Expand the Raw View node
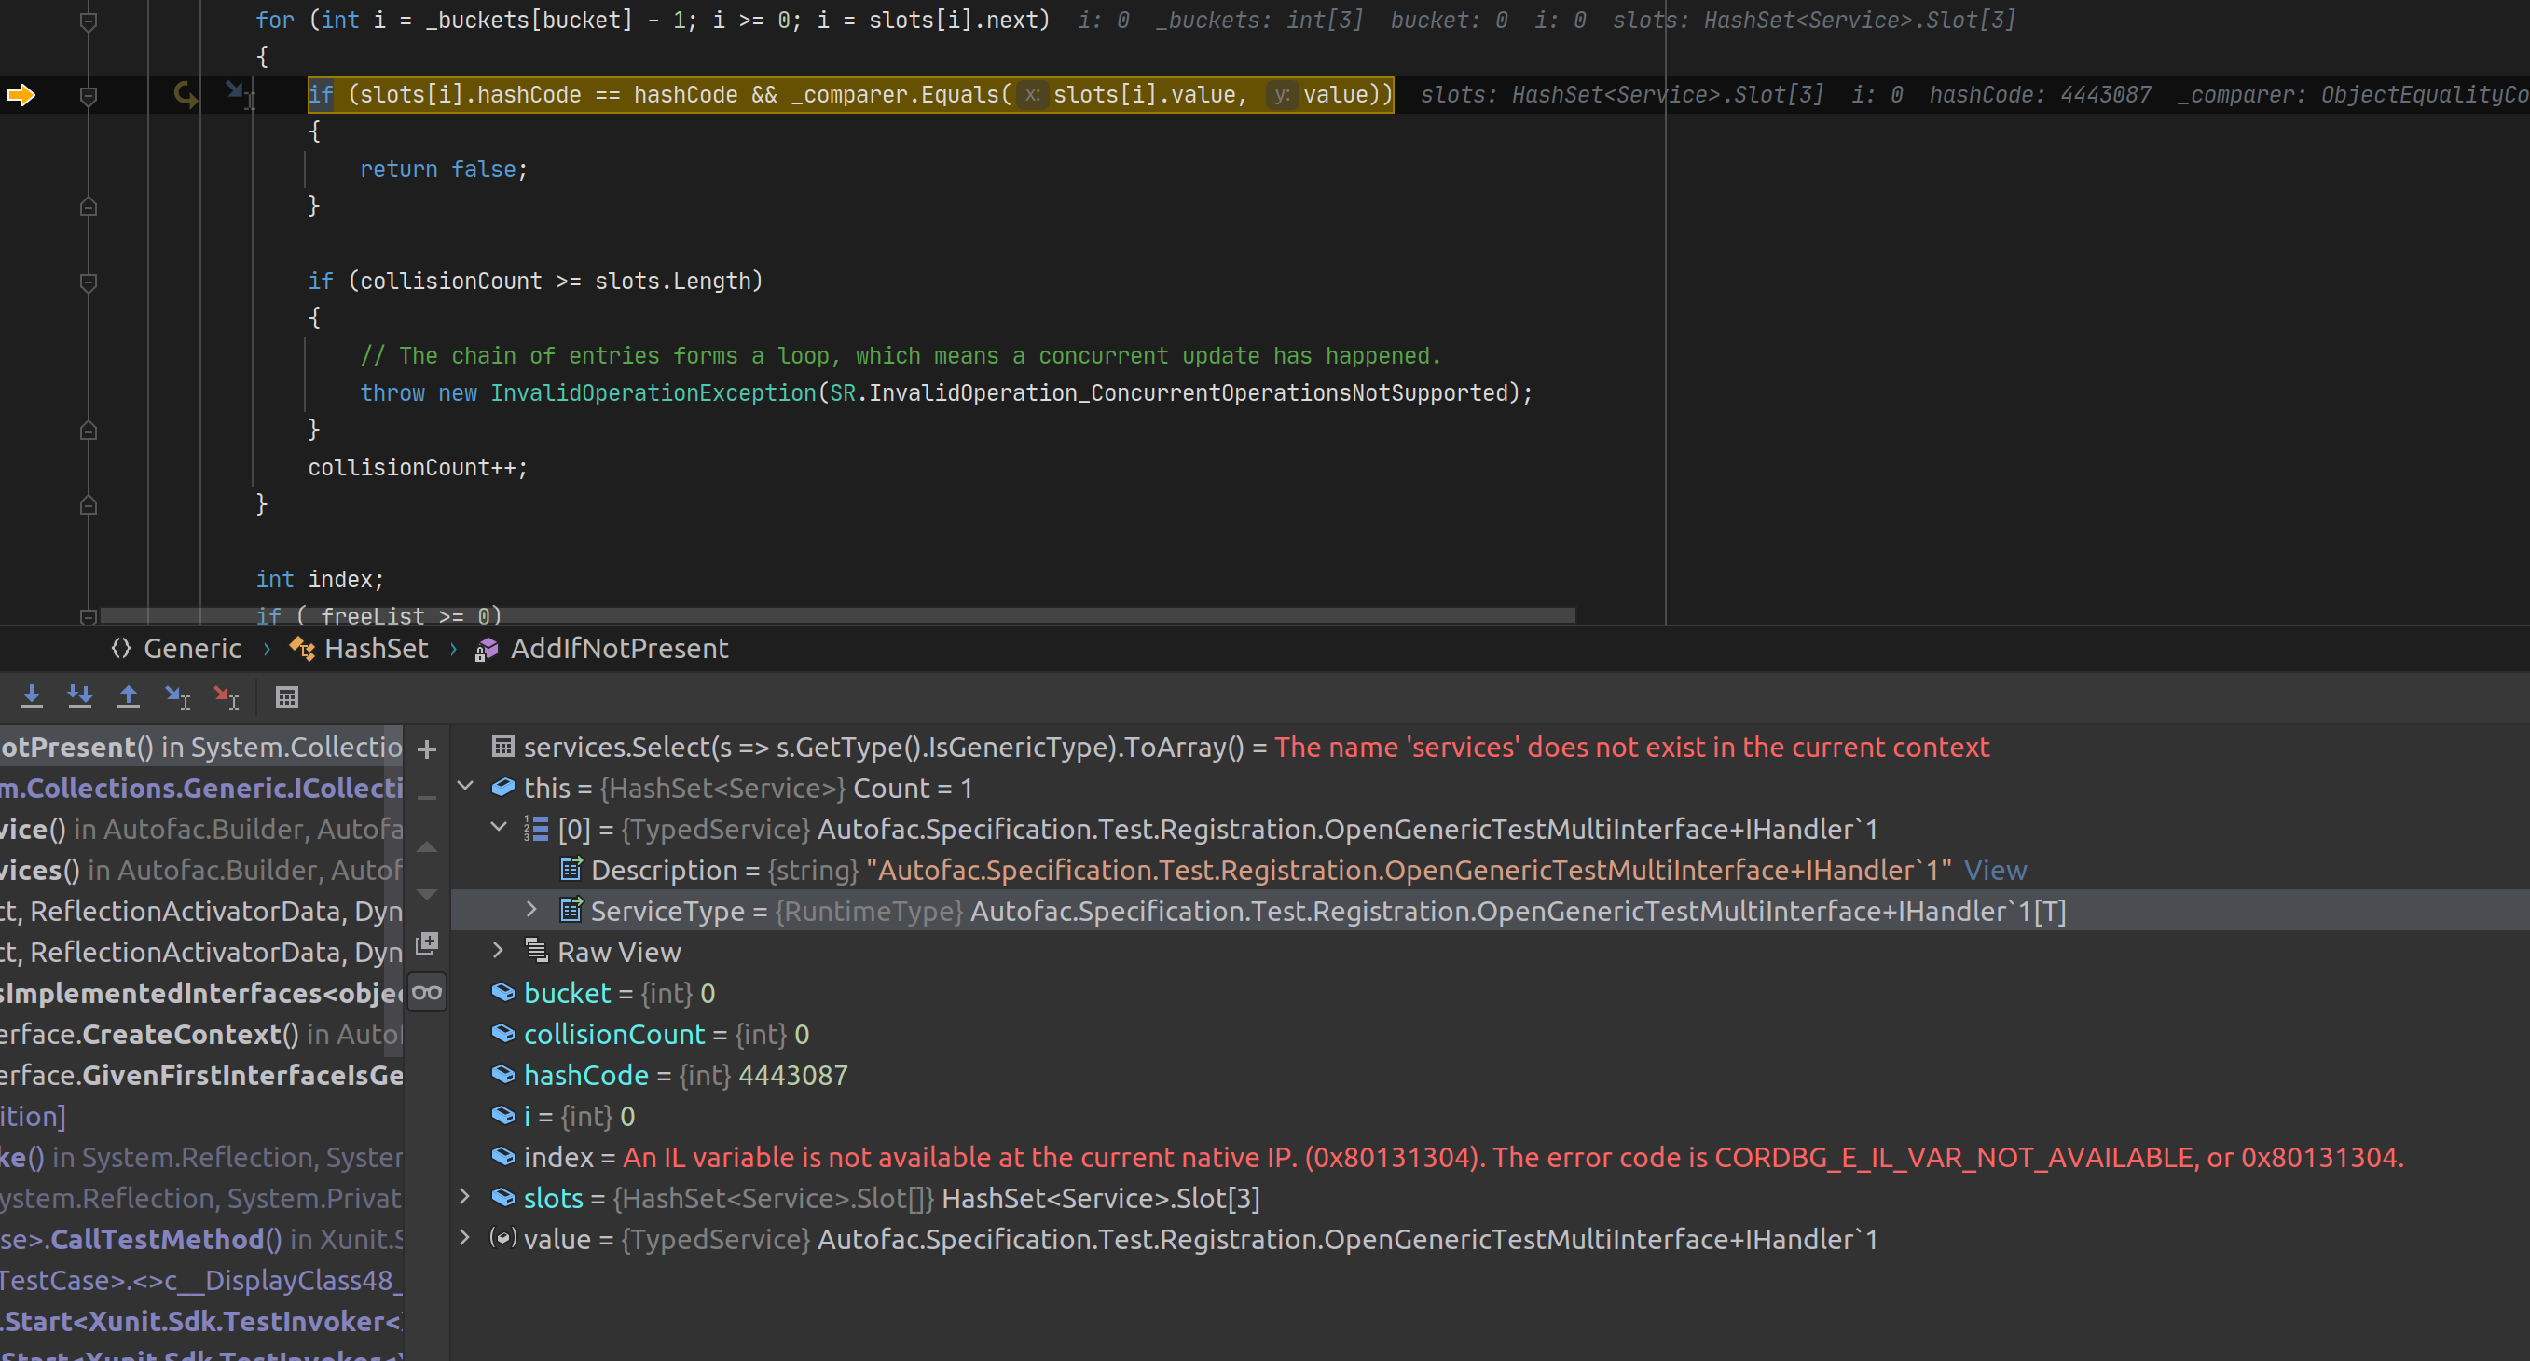The width and height of the screenshot is (2530, 1361). pos(497,952)
